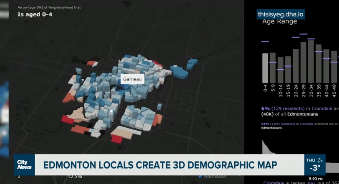The width and height of the screenshot is (339, 184).
Task: Pick the 35-39 age range bar
Action: 319,64
